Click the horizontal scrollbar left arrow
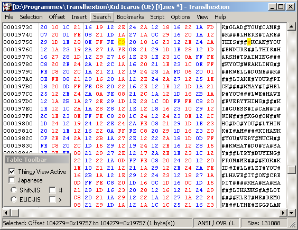 click(x=6, y=213)
